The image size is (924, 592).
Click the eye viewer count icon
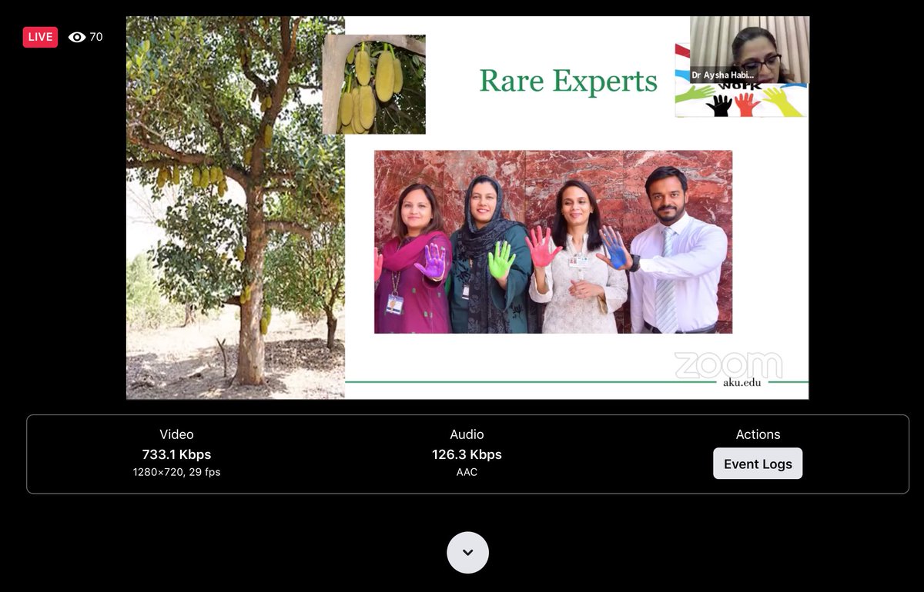[x=77, y=37]
